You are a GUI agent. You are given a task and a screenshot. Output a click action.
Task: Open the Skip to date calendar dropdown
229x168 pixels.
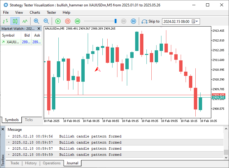[x=197, y=22]
